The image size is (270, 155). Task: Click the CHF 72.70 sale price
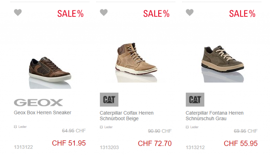pos(155,143)
